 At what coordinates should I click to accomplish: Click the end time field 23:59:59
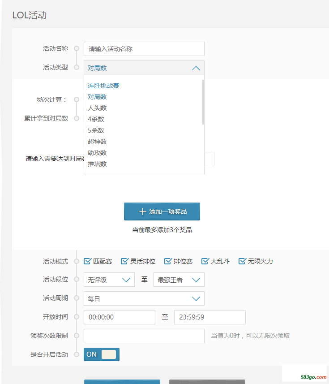pyautogui.click(x=209, y=317)
